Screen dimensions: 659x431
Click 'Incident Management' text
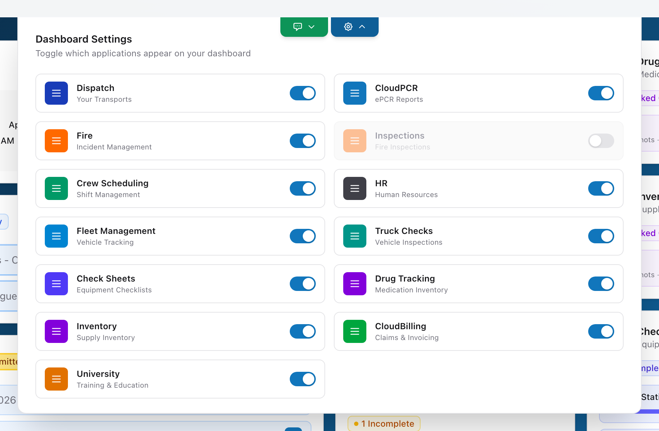[x=114, y=147]
